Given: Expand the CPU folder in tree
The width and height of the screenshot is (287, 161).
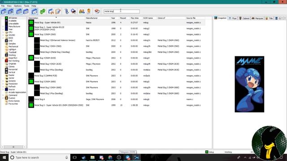Looking at the screenshot, I should [3, 32].
